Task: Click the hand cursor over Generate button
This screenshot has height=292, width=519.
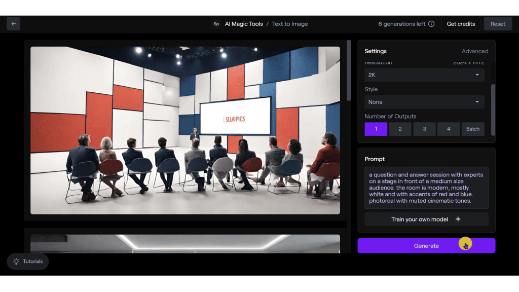Action: 465,246
